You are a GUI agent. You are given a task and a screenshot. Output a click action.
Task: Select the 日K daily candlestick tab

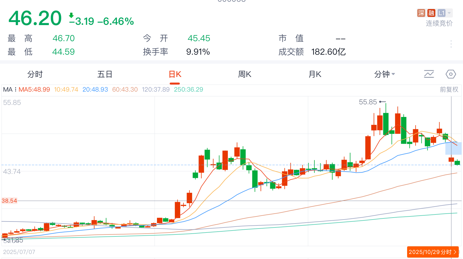175,74
